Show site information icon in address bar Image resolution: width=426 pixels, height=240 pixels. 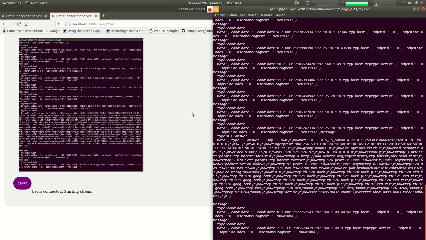tap(65, 24)
